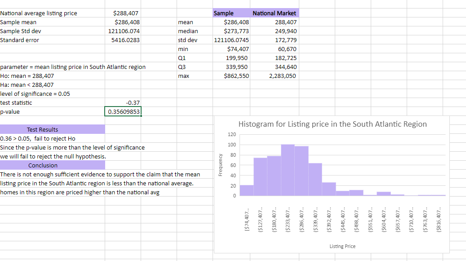This screenshot has width=466, height=261.
Task: Click the $74,407 sample min value
Action: 231,49
